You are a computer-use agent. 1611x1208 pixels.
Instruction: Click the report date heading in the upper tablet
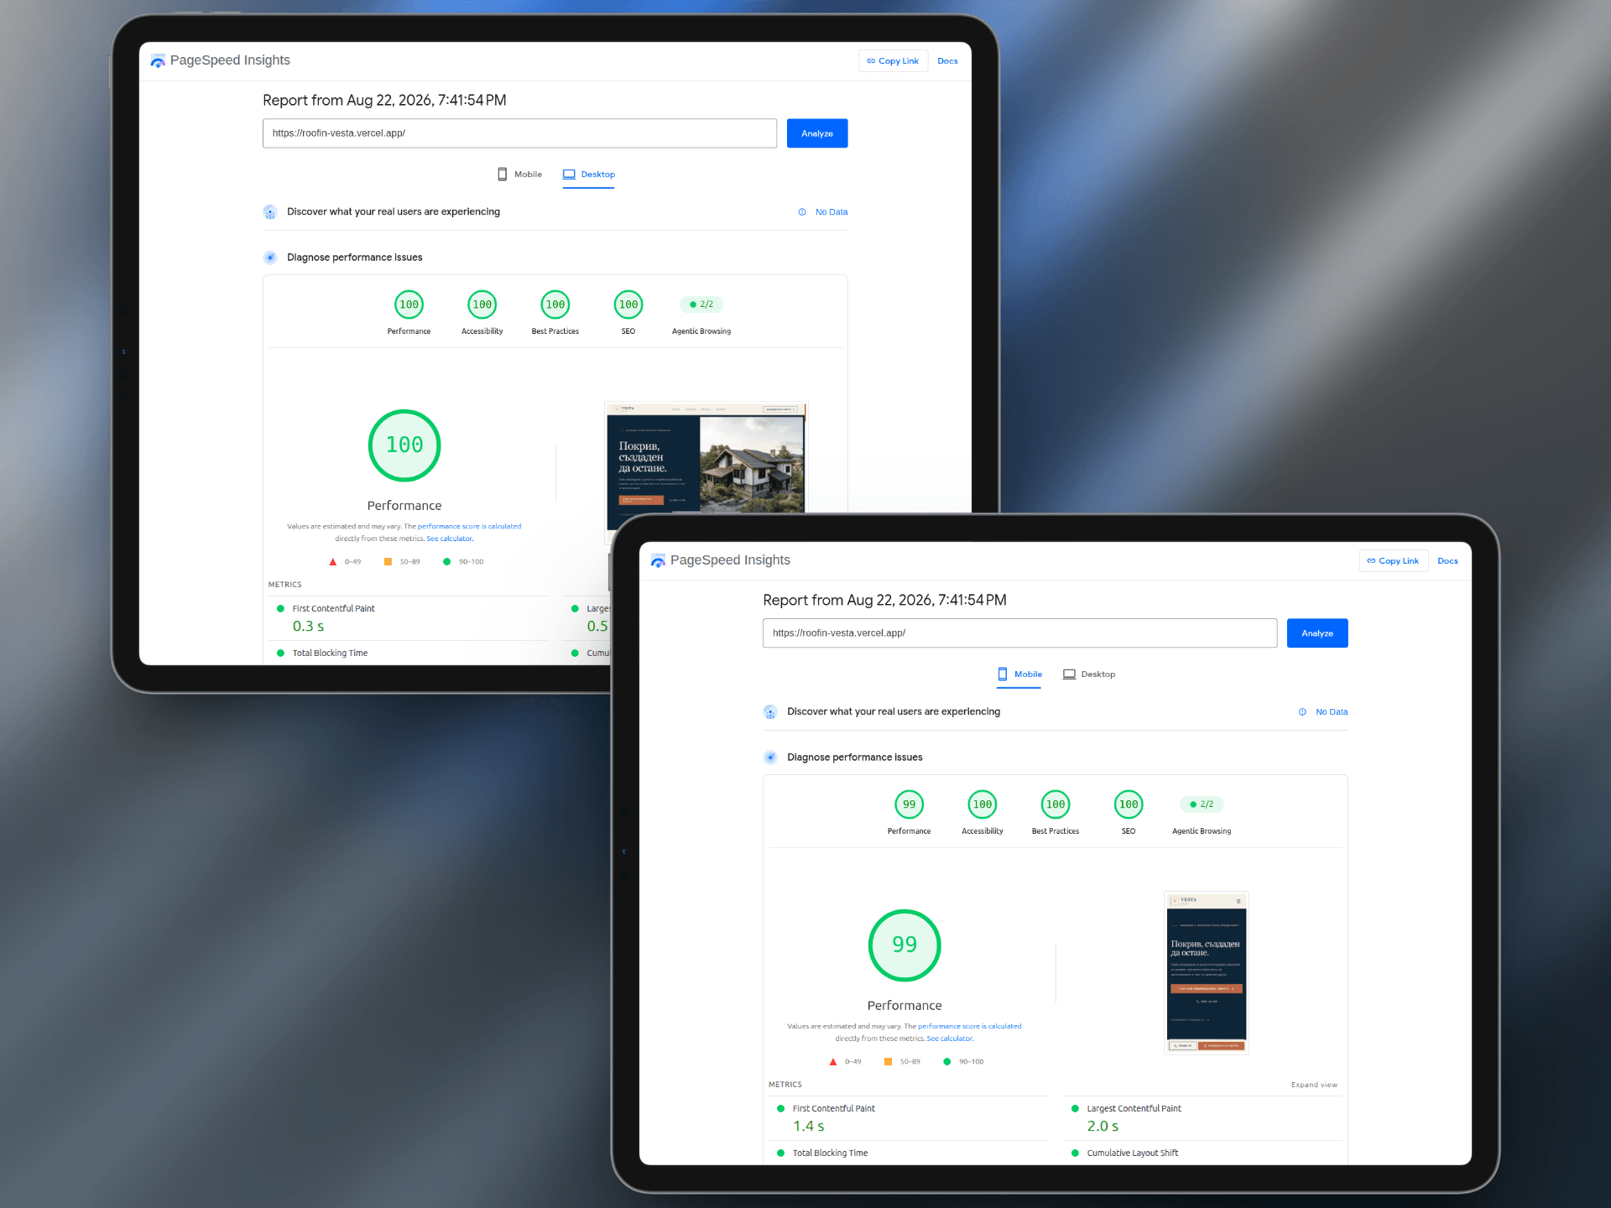click(384, 101)
